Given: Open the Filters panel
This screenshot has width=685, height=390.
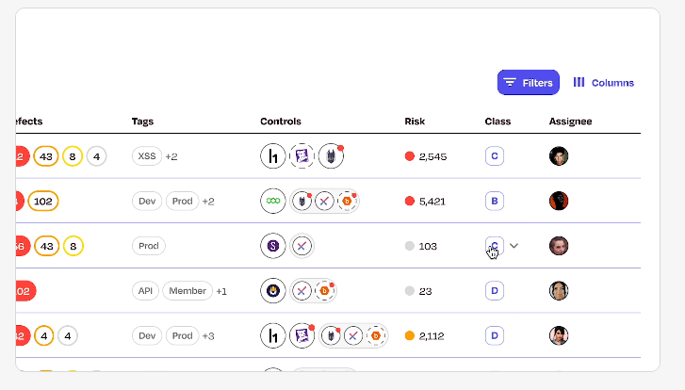Looking at the screenshot, I should (x=528, y=83).
